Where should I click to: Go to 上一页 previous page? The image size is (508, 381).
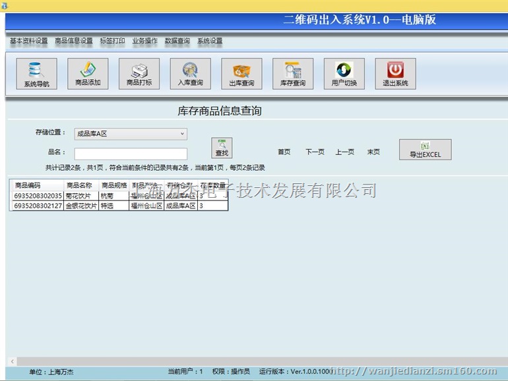click(344, 152)
